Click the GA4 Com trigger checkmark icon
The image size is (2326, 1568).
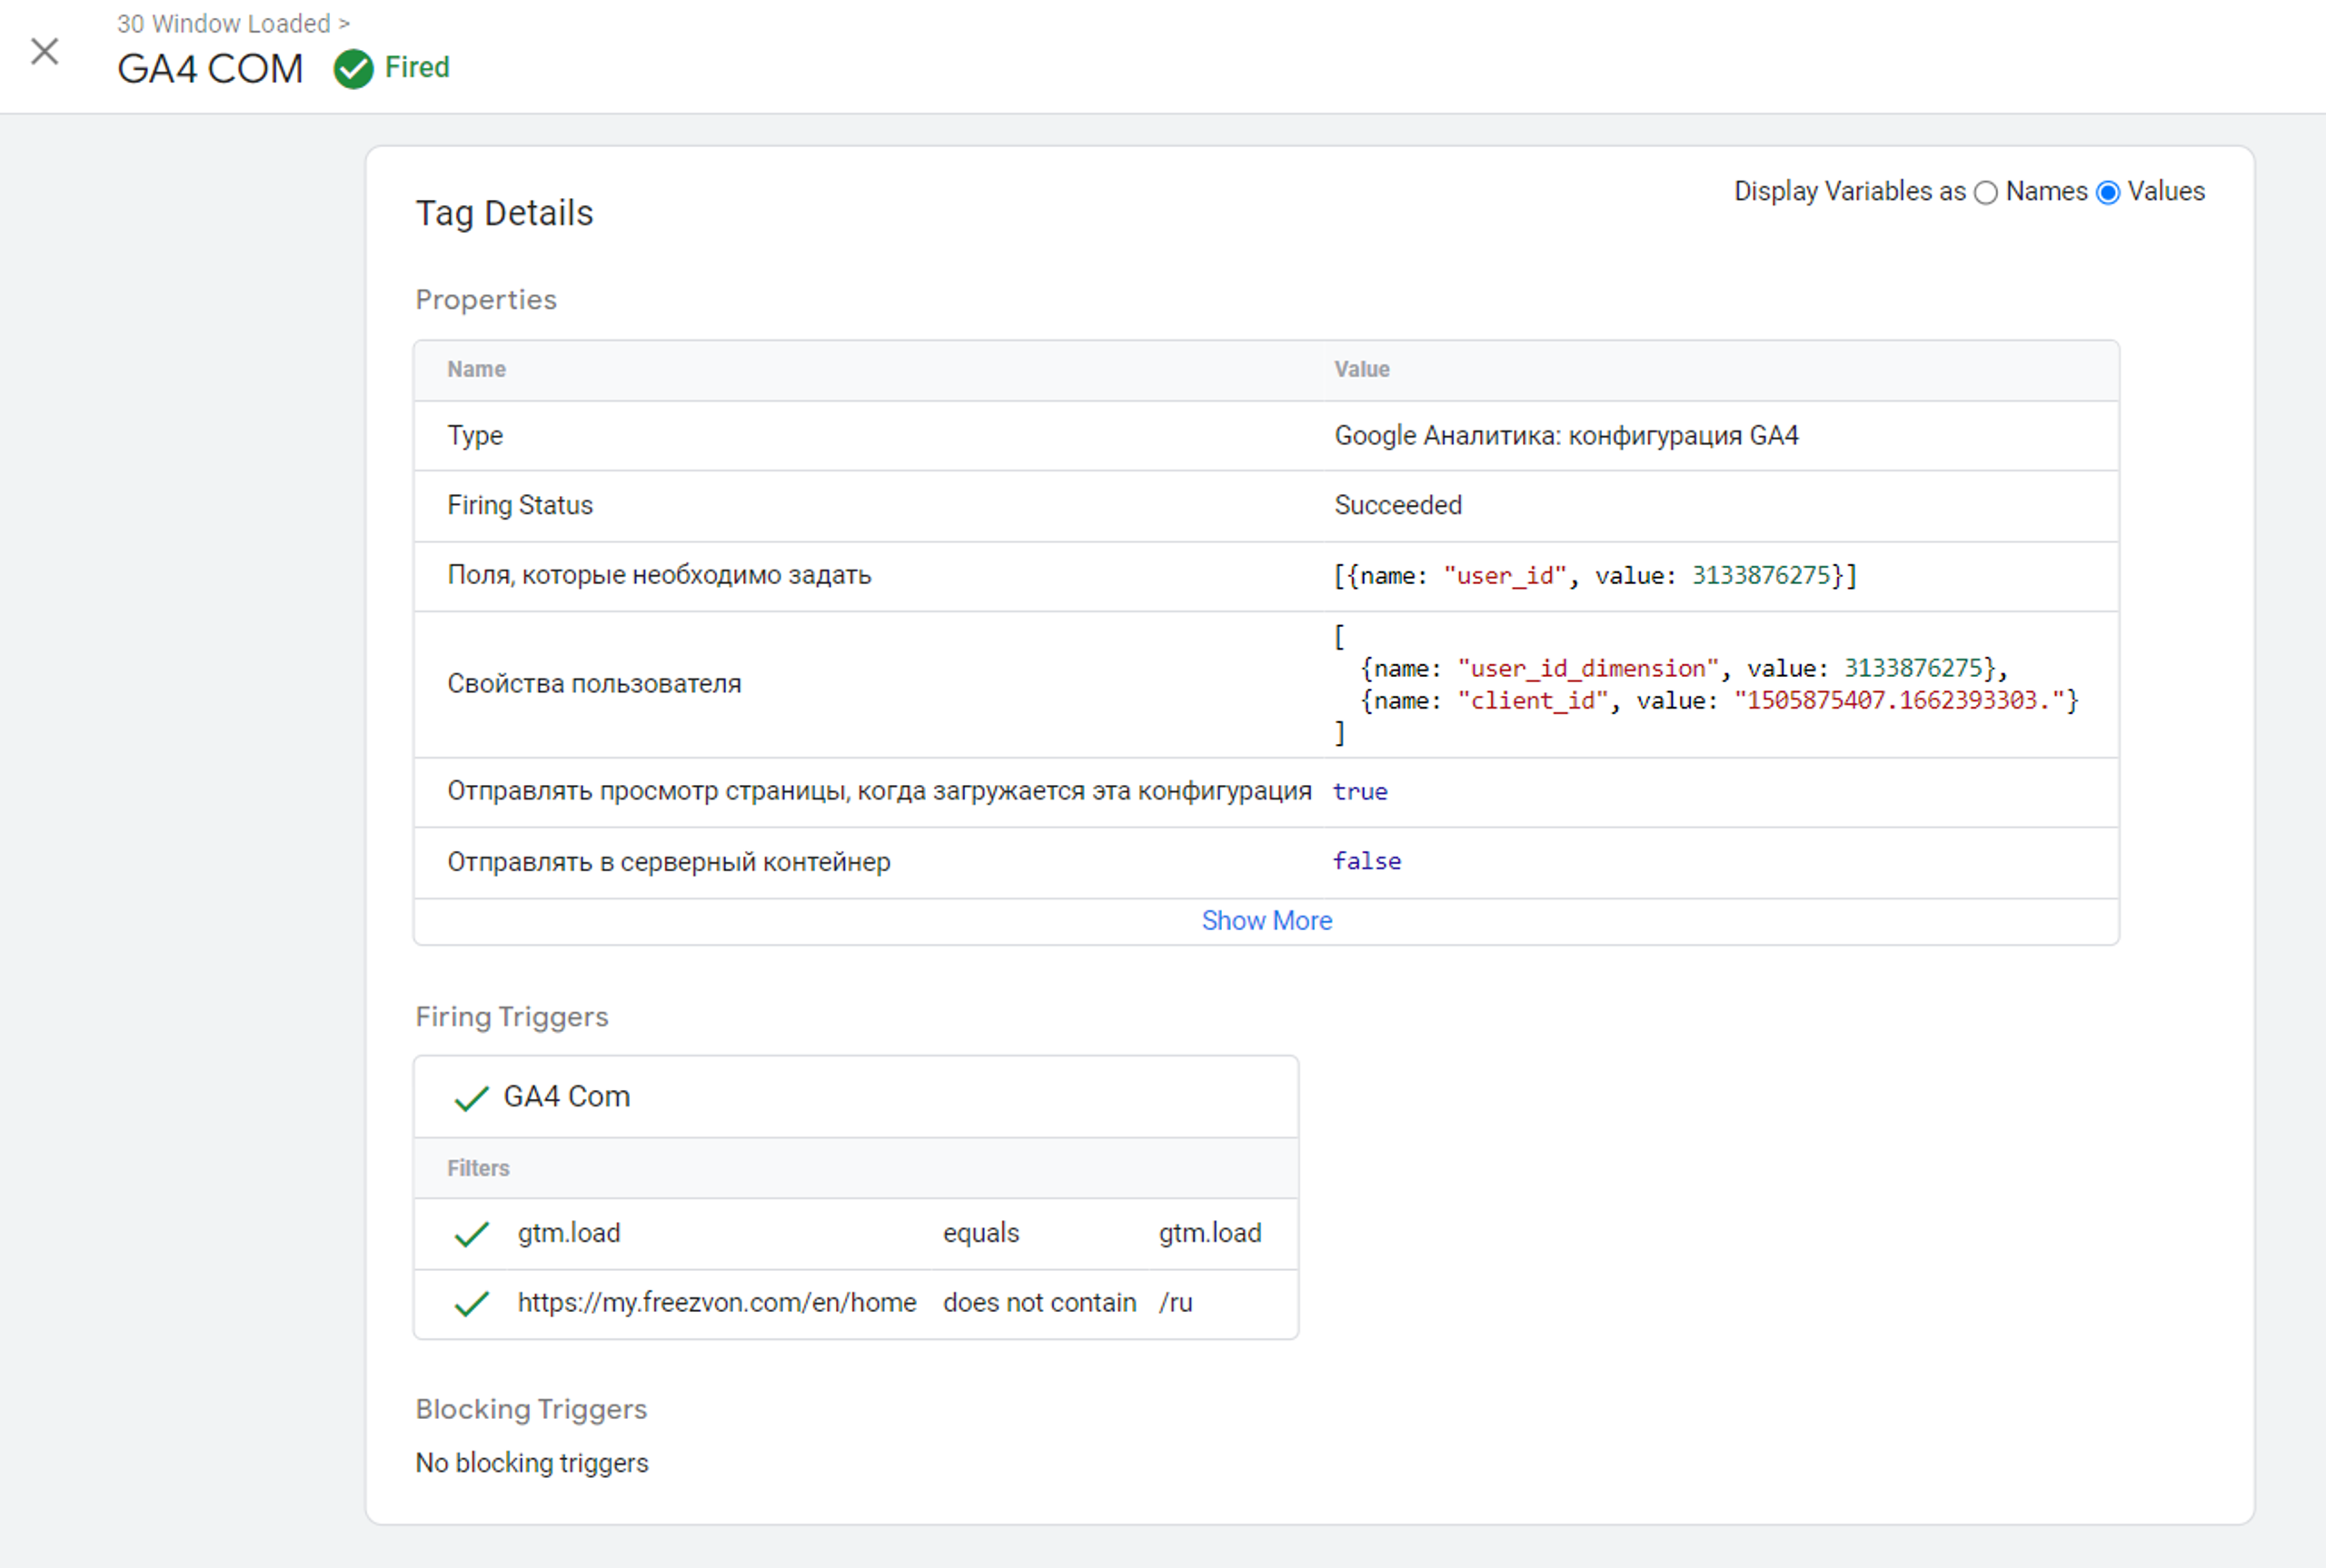coord(471,1098)
